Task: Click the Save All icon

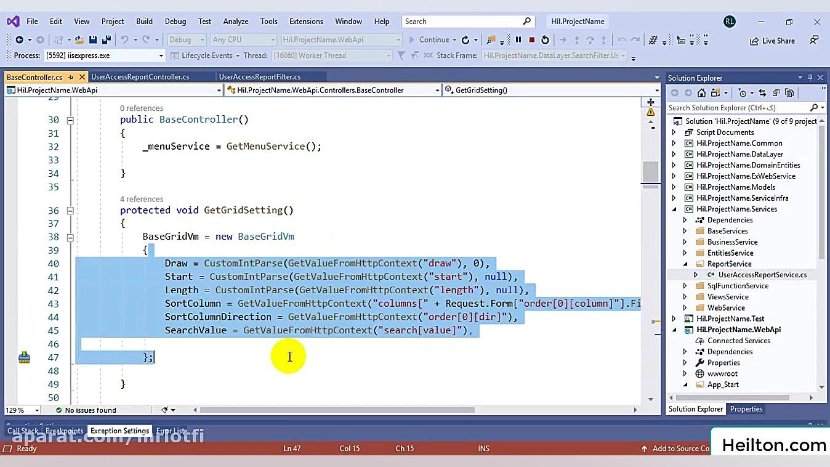Action: [105, 40]
